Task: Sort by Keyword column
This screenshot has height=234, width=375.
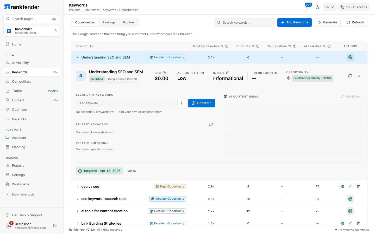Action: pyautogui.click(x=84, y=46)
